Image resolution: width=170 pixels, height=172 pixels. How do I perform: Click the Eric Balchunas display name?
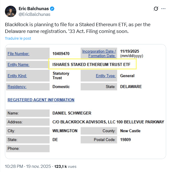33,9
